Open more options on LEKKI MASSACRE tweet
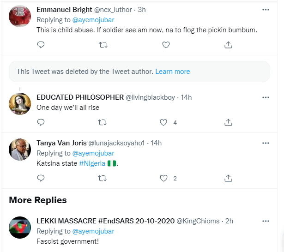This screenshot has width=284, height=252. (x=266, y=221)
